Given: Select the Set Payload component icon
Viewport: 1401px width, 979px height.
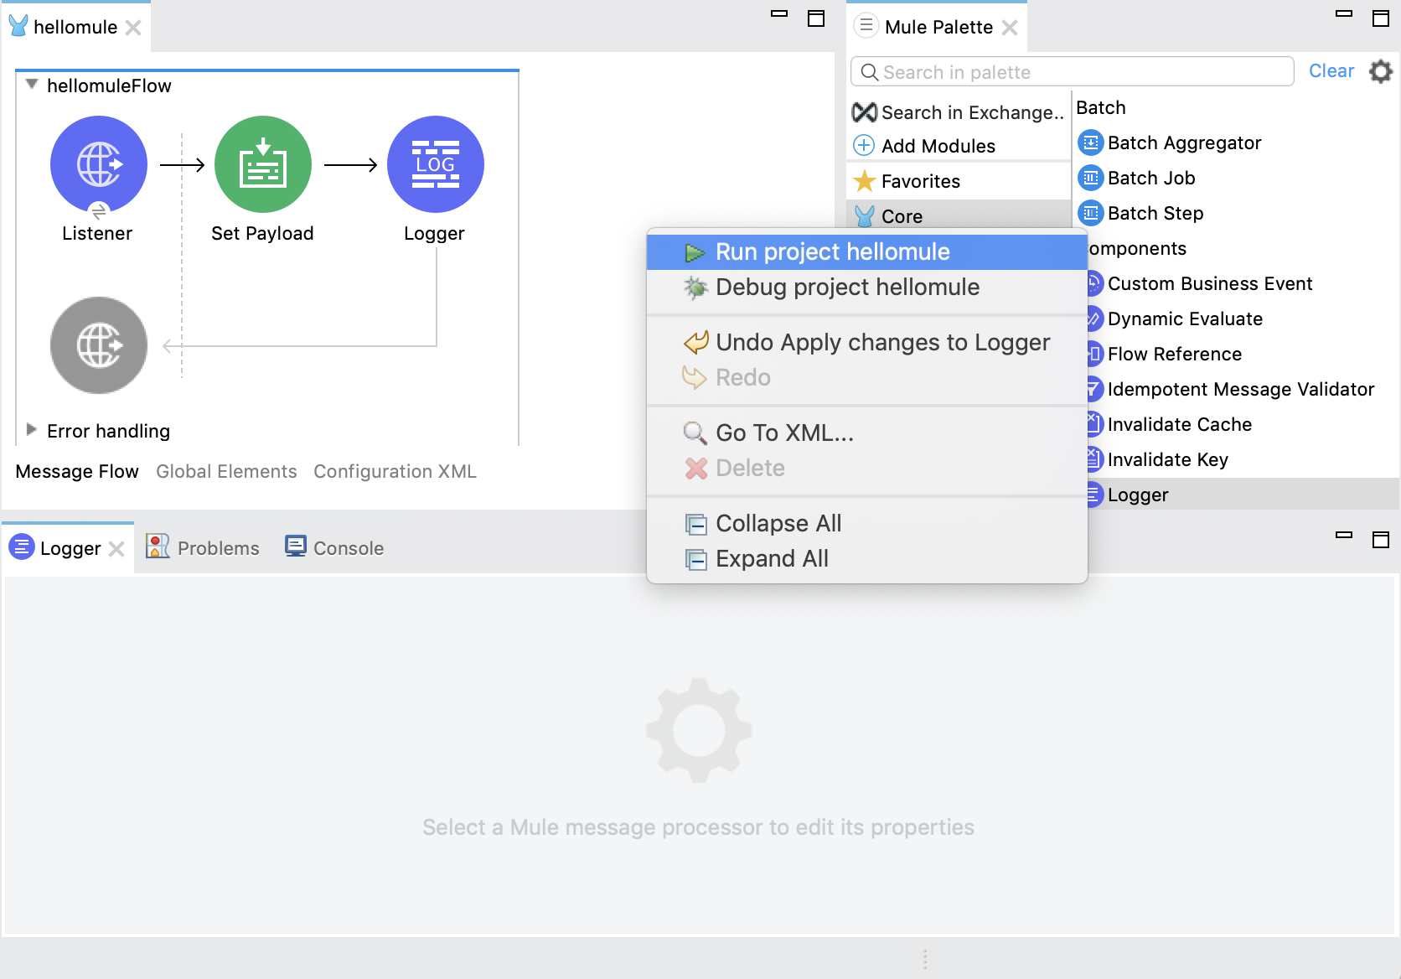Looking at the screenshot, I should (x=262, y=164).
